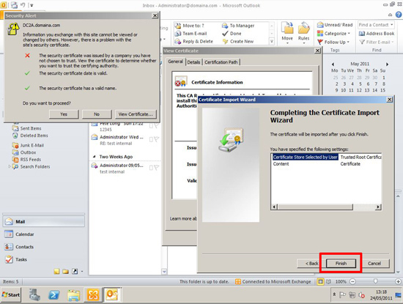Click Undo in quick access toolbar
Image resolution: width=403 pixels, height=304 pixels.
point(23,5)
